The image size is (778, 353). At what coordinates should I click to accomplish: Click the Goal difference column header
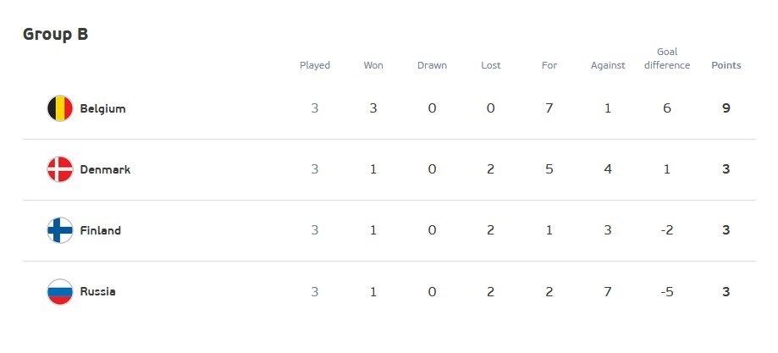click(667, 58)
